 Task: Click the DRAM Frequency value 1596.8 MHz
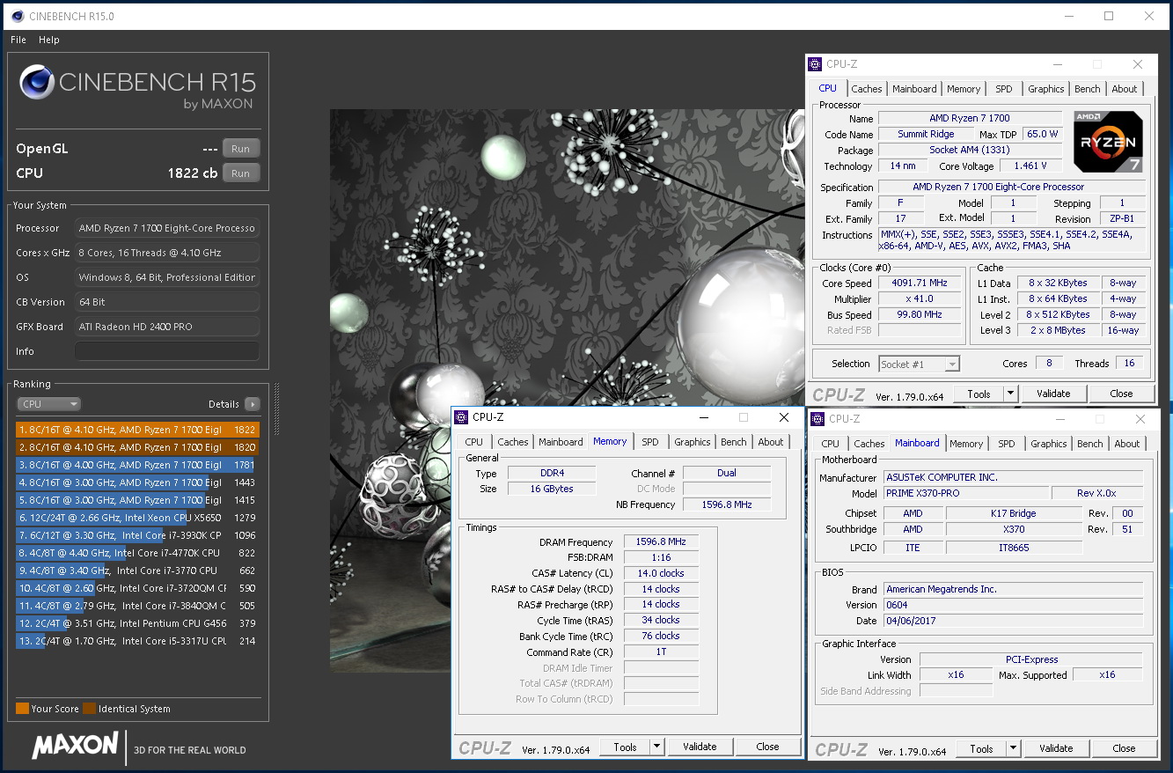point(661,541)
